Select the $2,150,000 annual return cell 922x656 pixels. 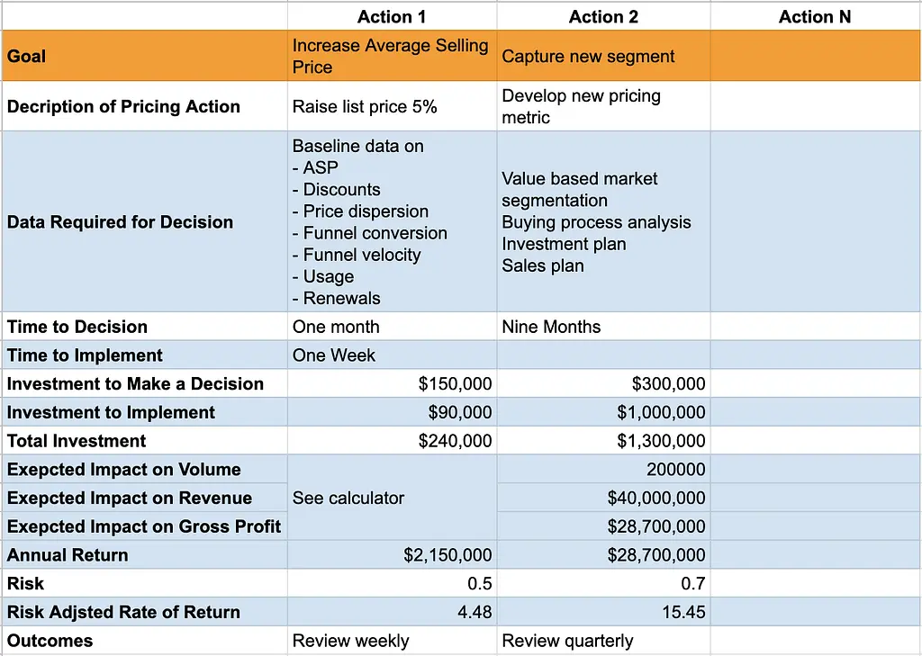(392, 554)
